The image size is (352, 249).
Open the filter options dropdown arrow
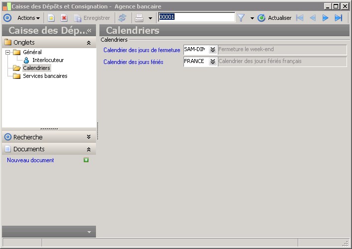click(252, 18)
